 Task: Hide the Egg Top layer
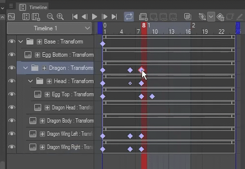pos(12,94)
